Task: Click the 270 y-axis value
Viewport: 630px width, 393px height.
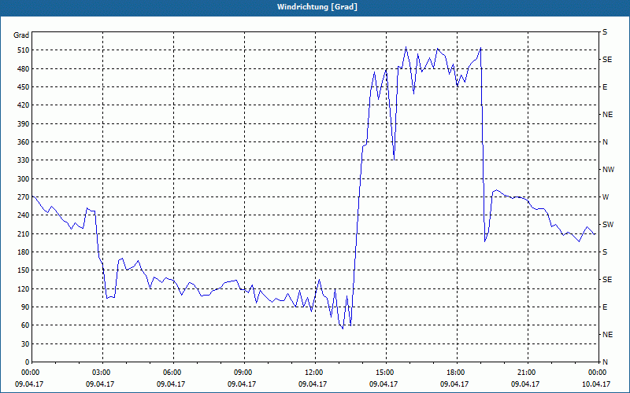Action: click(23, 197)
